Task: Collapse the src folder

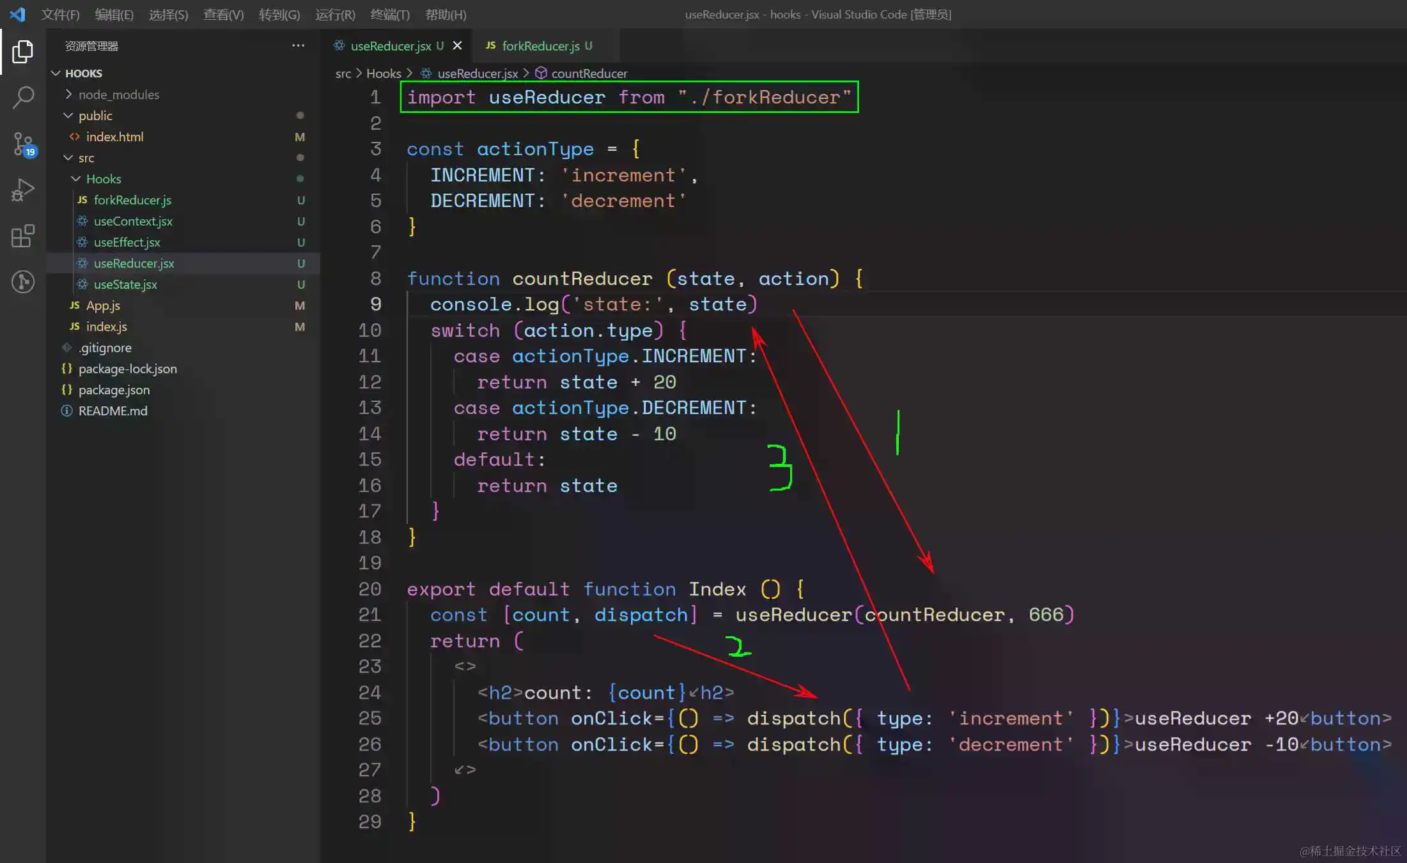Action: (x=68, y=158)
